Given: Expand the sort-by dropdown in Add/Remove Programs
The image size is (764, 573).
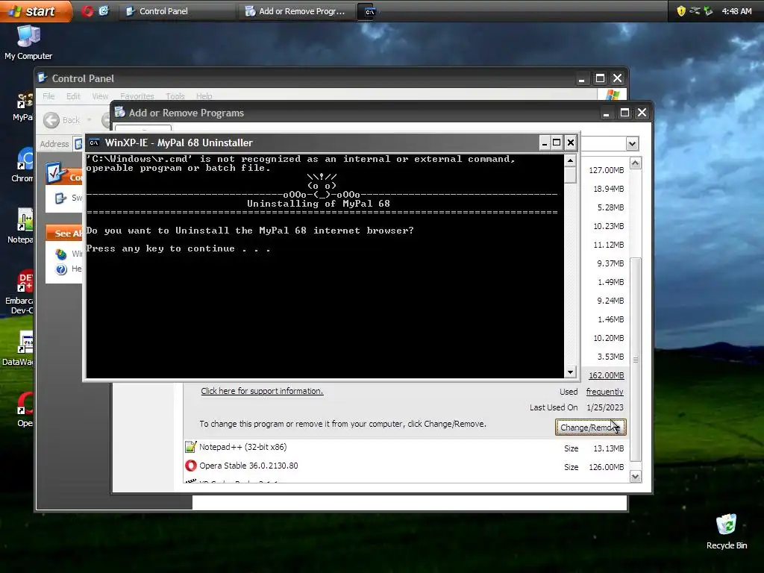Looking at the screenshot, I should (632, 144).
